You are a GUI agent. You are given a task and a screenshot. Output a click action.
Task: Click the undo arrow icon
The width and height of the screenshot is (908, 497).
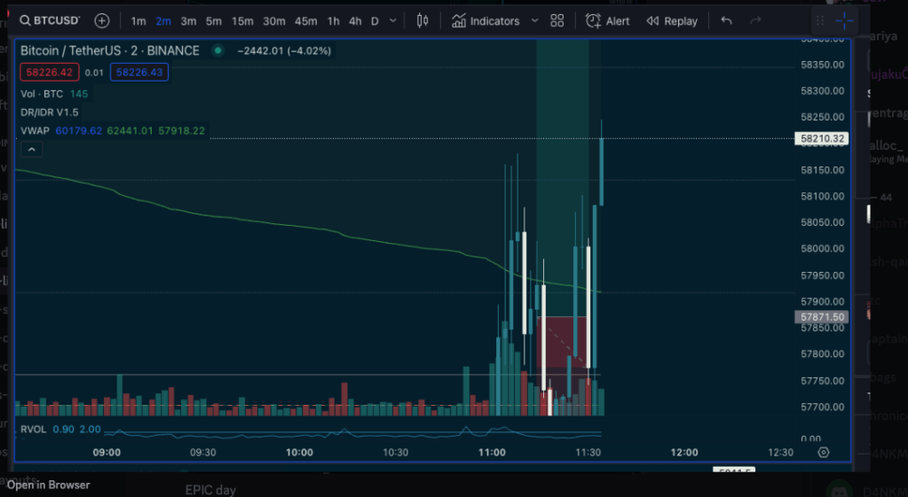pos(726,20)
